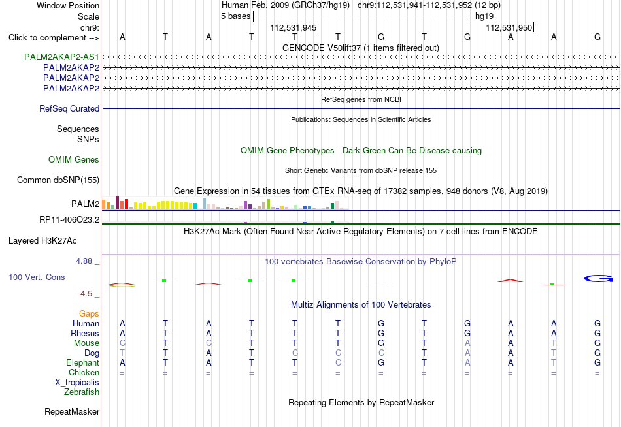Click the PALM2AKAP2-AS1 gene label

(x=61, y=57)
